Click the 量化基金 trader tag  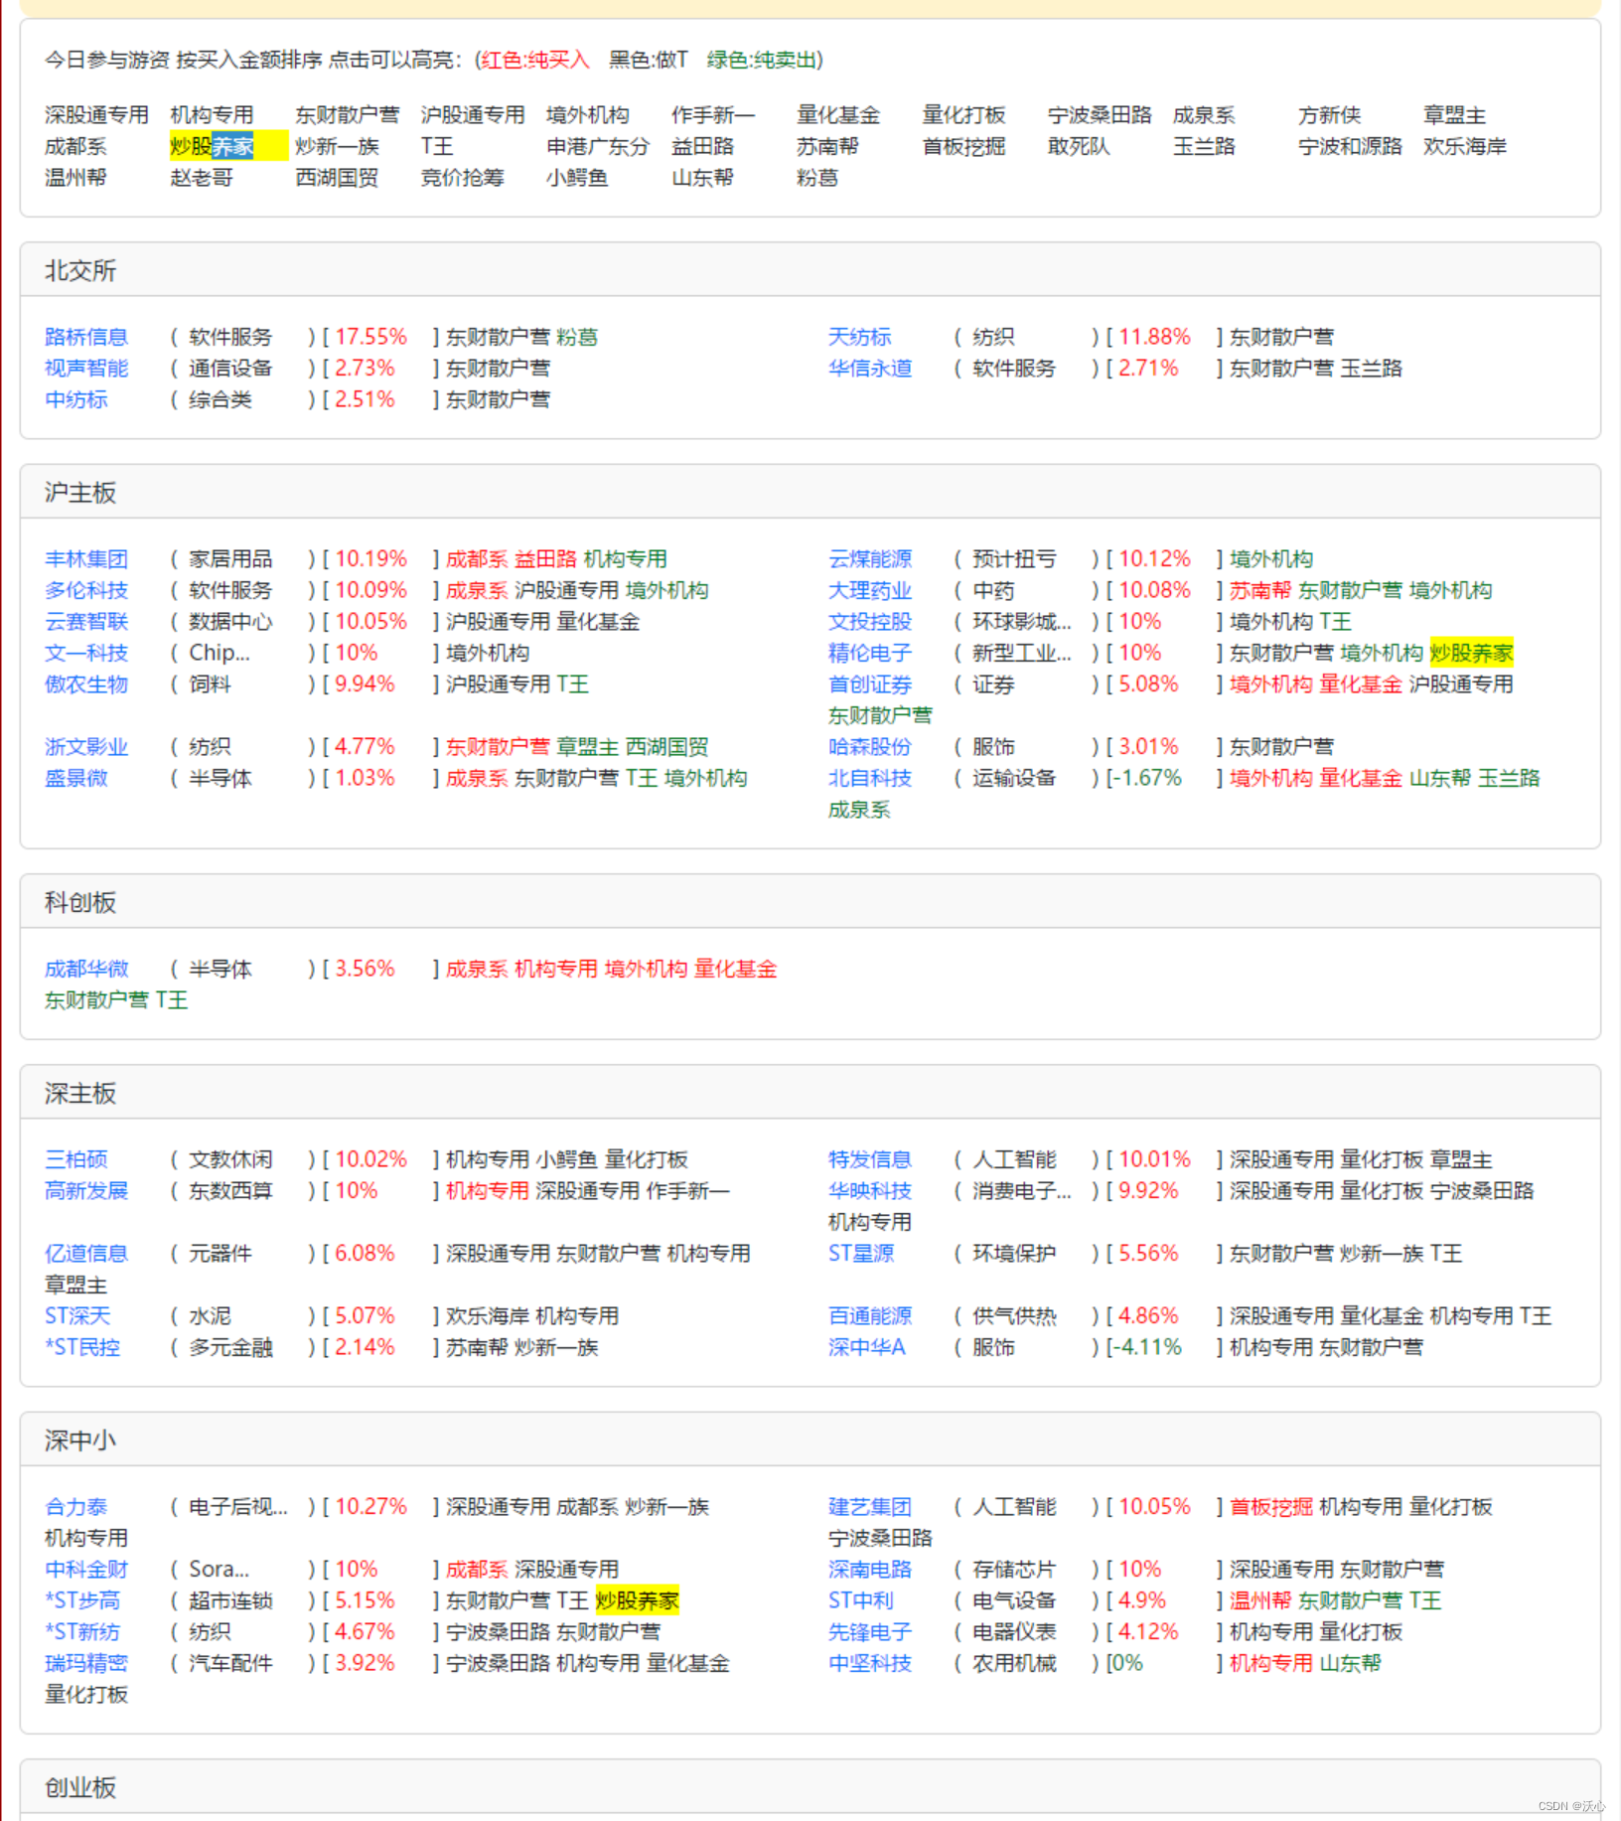pos(838,115)
